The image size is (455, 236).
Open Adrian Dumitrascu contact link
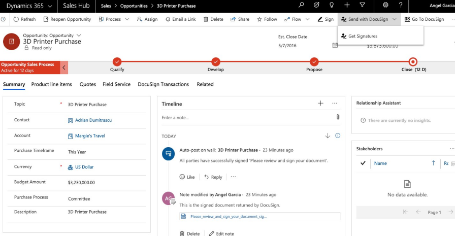pos(93,120)
